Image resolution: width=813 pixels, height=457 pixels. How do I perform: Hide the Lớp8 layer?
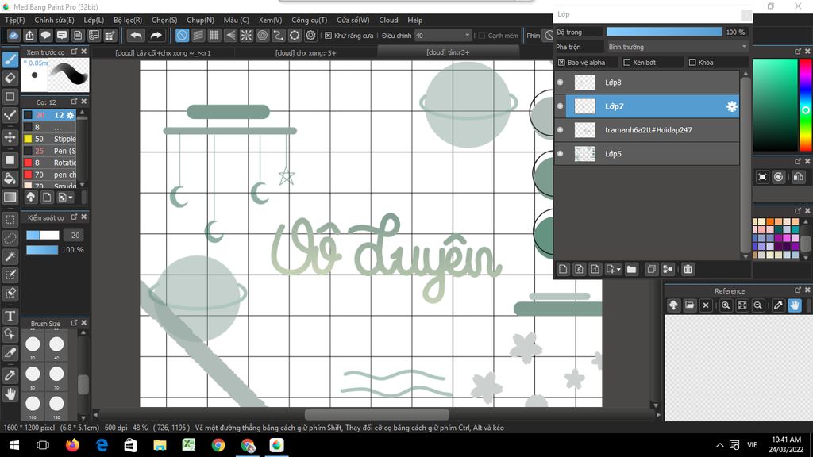pyautogui.click(x=560, y=83)
